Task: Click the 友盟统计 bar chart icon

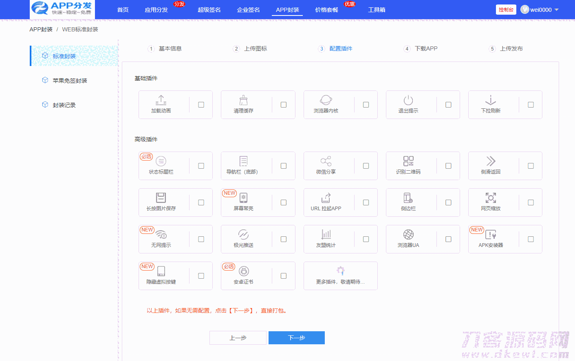Action: (326, 235)
